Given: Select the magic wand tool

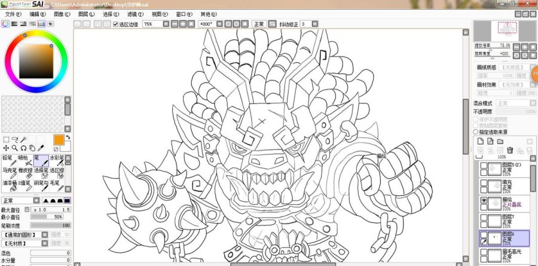Looking at the screenshot, I should (x=23, y=139).
